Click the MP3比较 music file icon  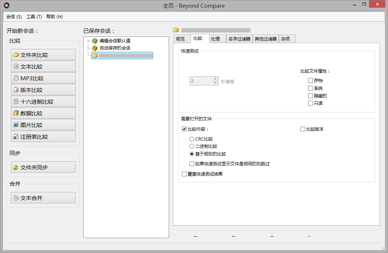pyautogui.click(x=16, y=78)
